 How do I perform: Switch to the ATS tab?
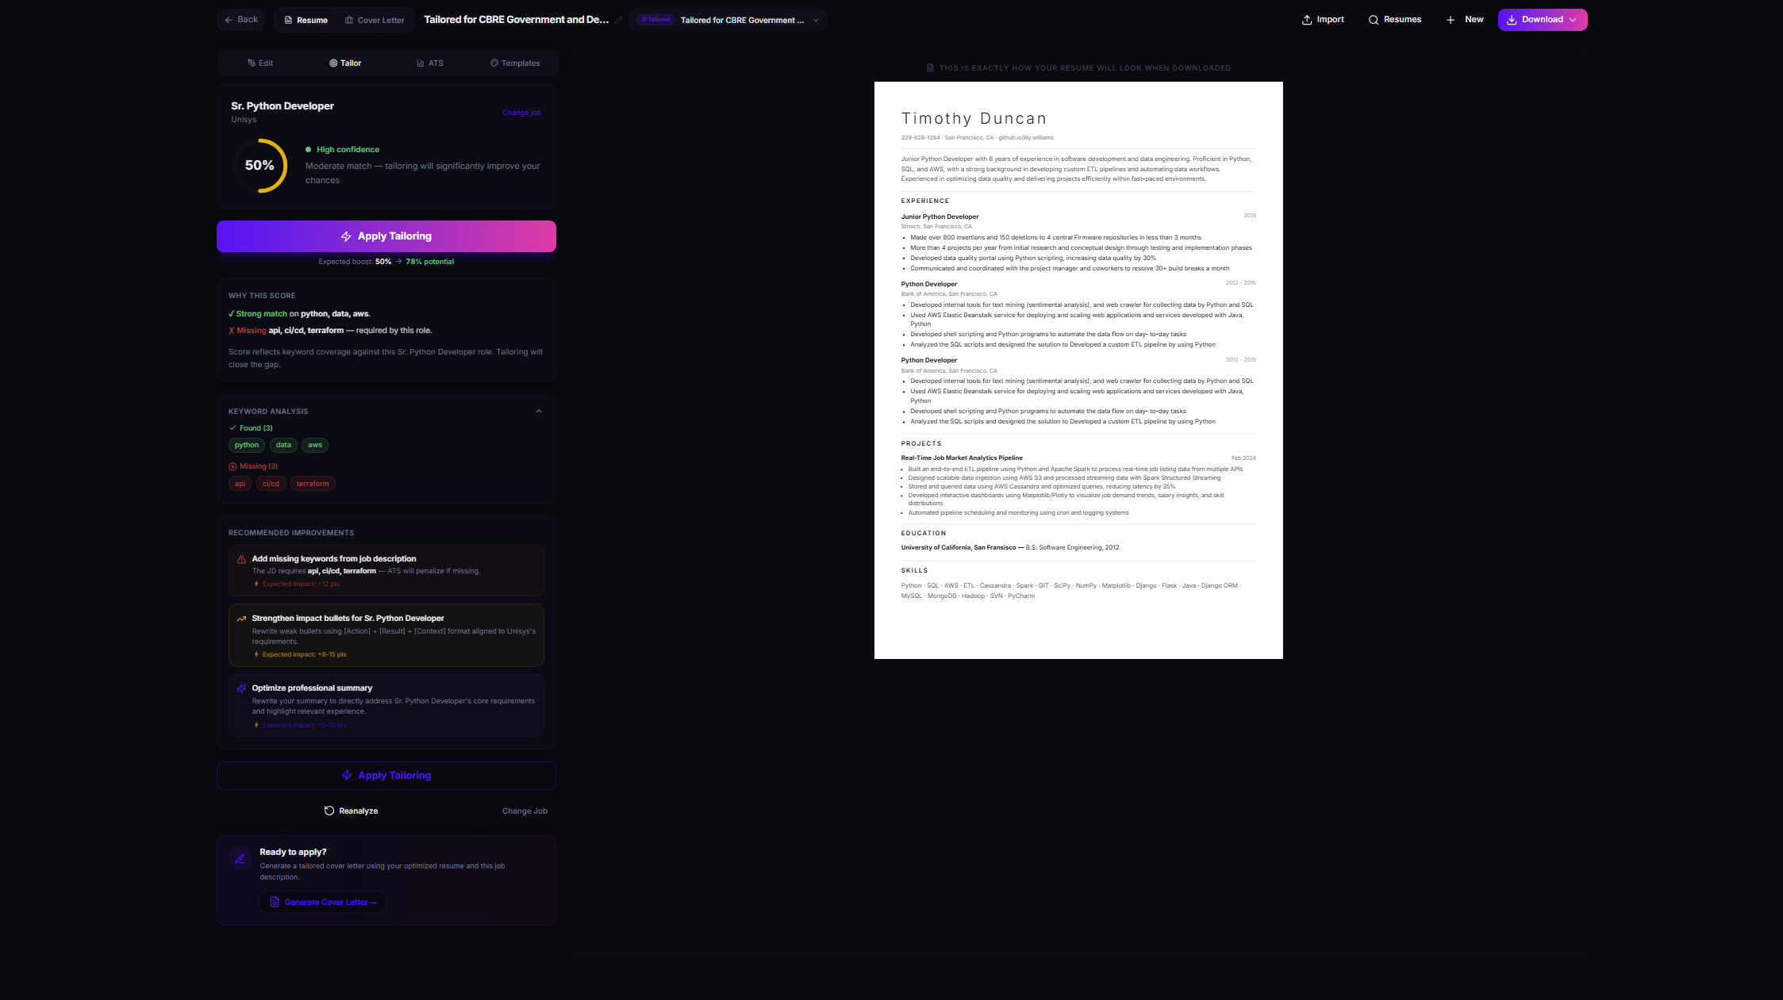[430, 63]
